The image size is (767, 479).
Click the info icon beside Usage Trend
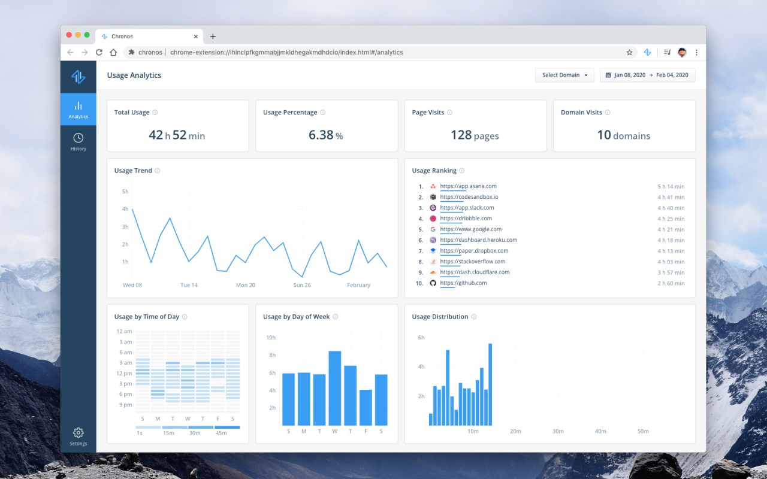(158, 171)
